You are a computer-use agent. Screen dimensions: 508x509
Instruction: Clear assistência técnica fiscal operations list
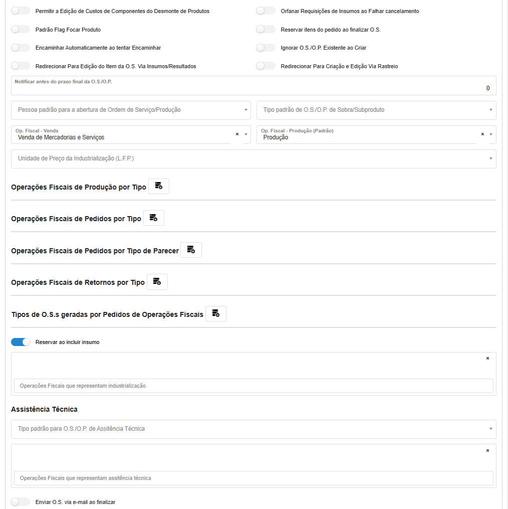pos(487,451)
